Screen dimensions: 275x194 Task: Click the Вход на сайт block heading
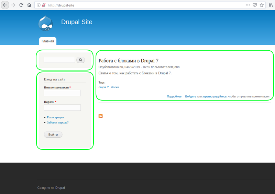[x=54, y=79]
